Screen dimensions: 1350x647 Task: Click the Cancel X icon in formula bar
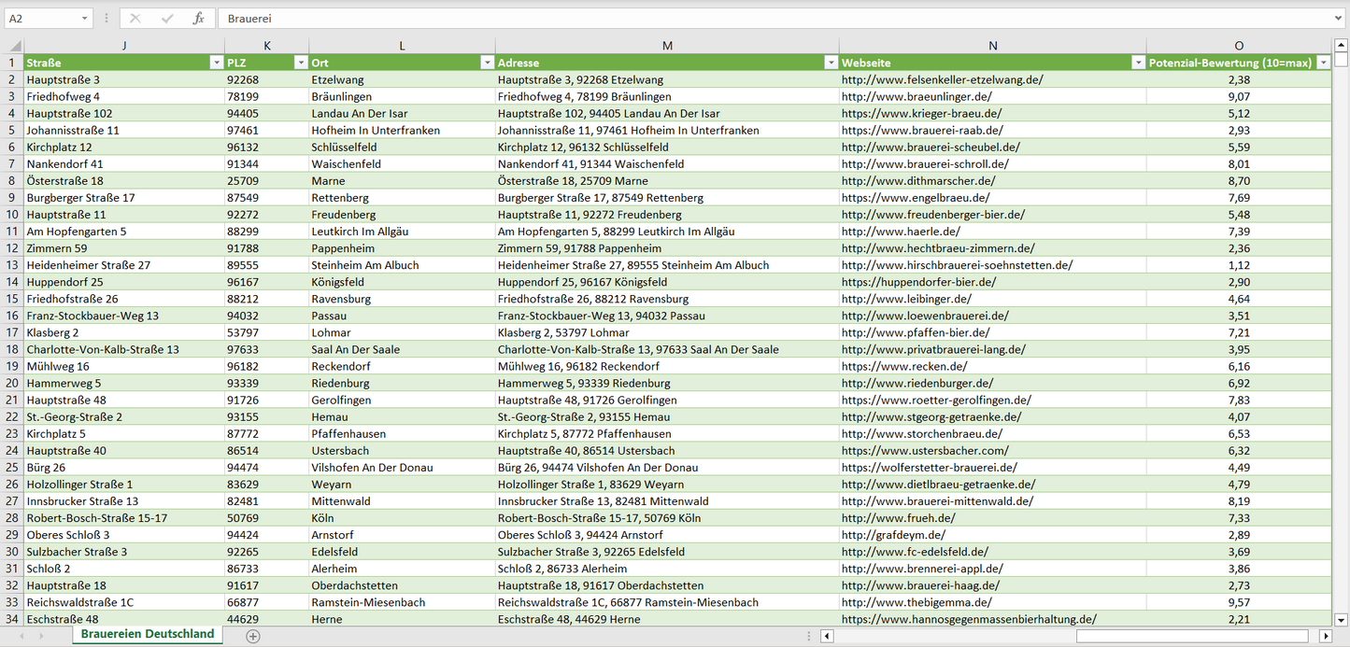click(x=135, y=19)
